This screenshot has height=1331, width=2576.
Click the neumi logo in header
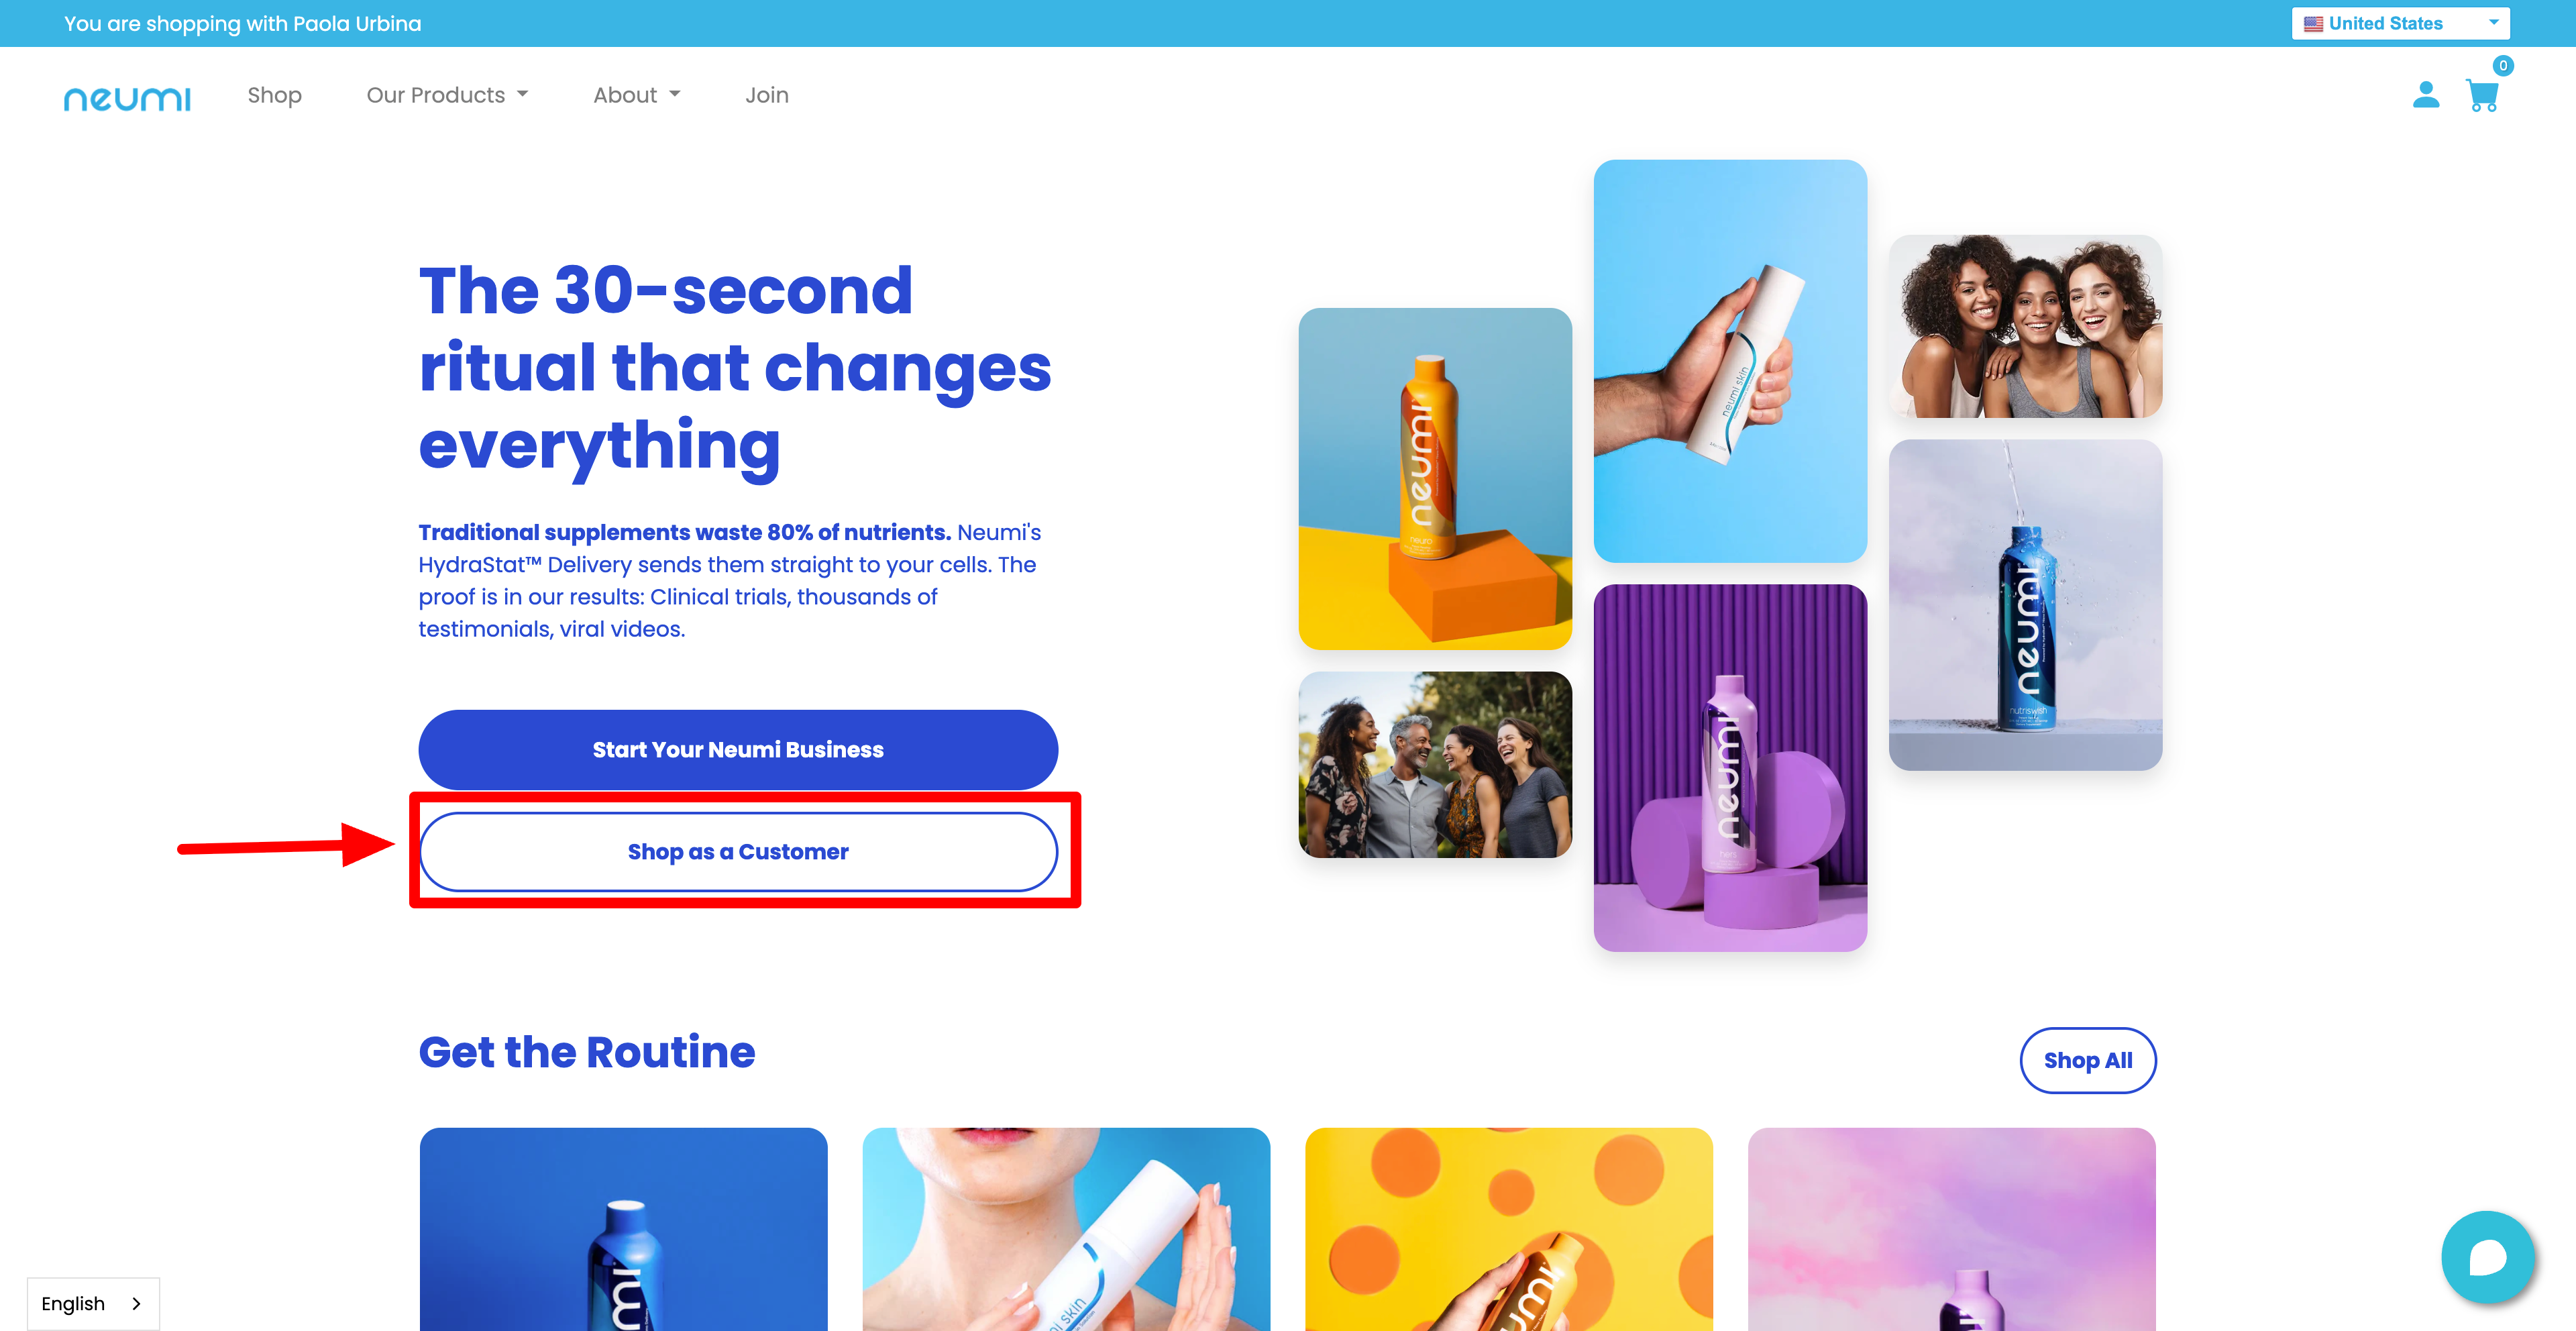127,98
